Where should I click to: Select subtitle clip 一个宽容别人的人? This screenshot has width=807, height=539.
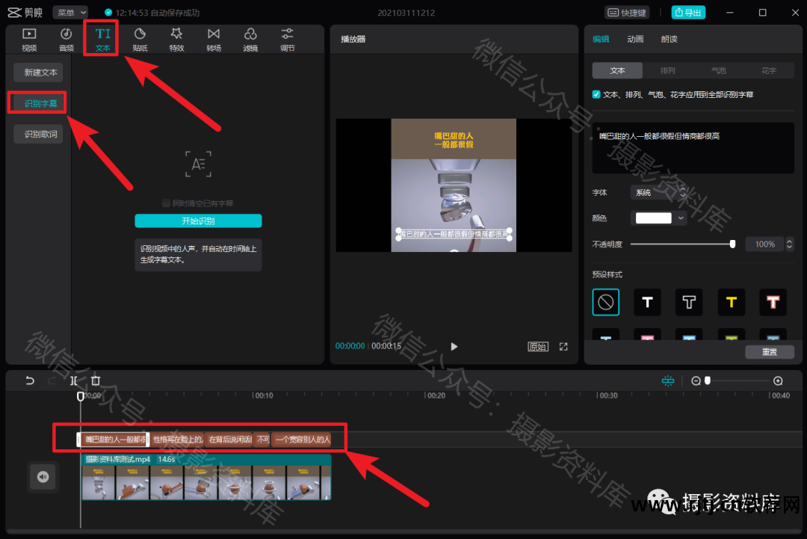303,439
